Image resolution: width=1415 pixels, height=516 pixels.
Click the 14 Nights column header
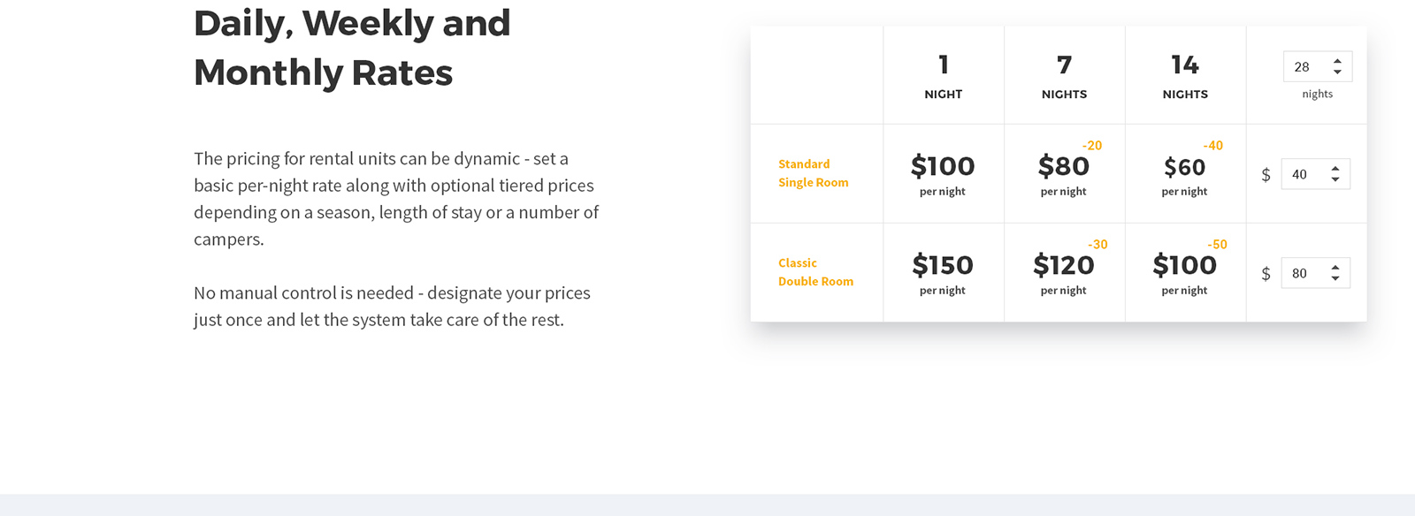point(1185,76)
